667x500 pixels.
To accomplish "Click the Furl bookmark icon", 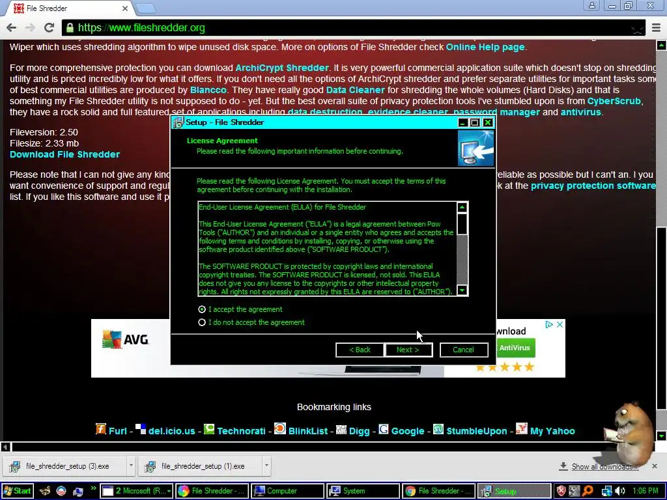I will [101, 428].
